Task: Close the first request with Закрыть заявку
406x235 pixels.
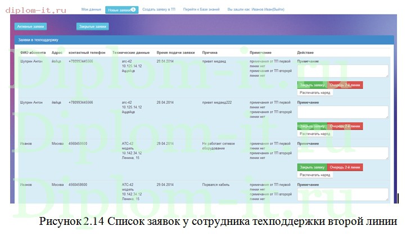Action: (312, 85)
